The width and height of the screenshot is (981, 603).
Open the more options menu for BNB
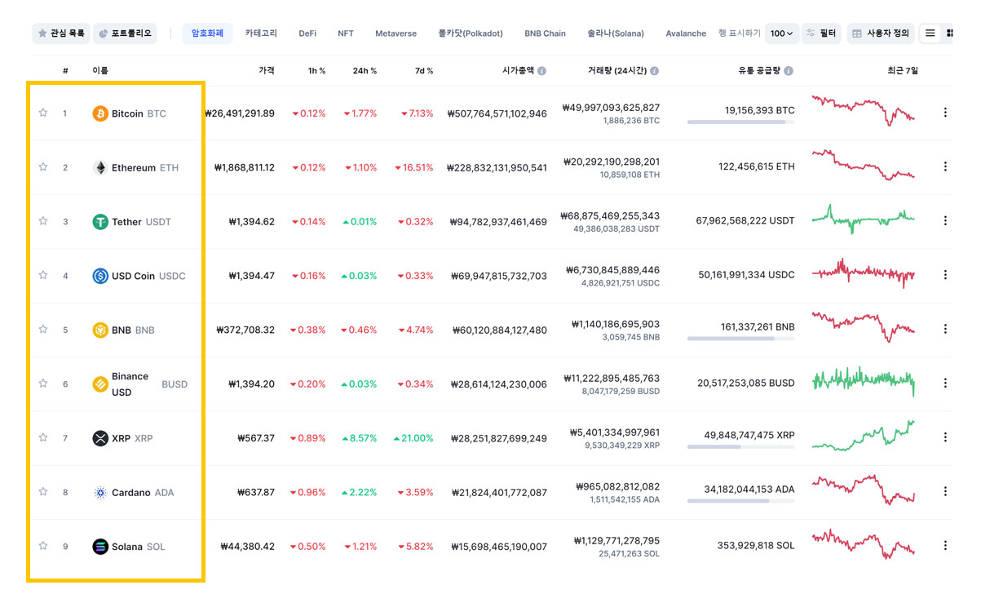click(945, 329)
